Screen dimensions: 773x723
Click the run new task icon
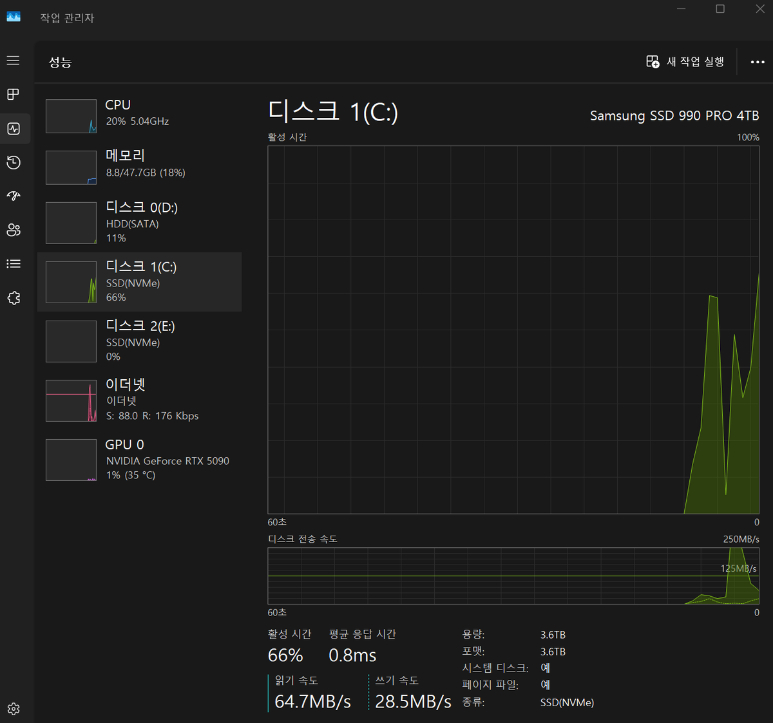(x=653, y=62)
